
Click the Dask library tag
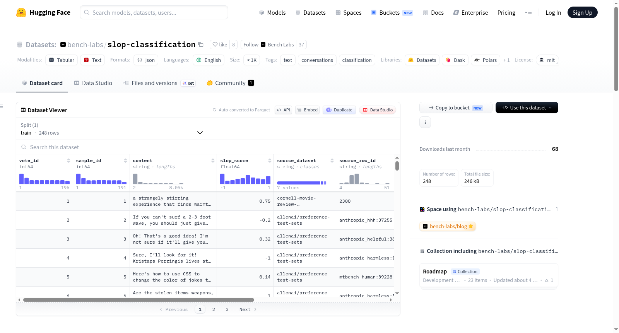(x=455, y=60)
